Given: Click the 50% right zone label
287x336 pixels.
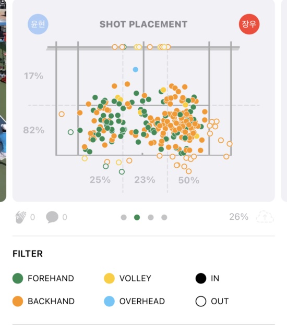Looking at the screenshot, I should click(189, 180).
